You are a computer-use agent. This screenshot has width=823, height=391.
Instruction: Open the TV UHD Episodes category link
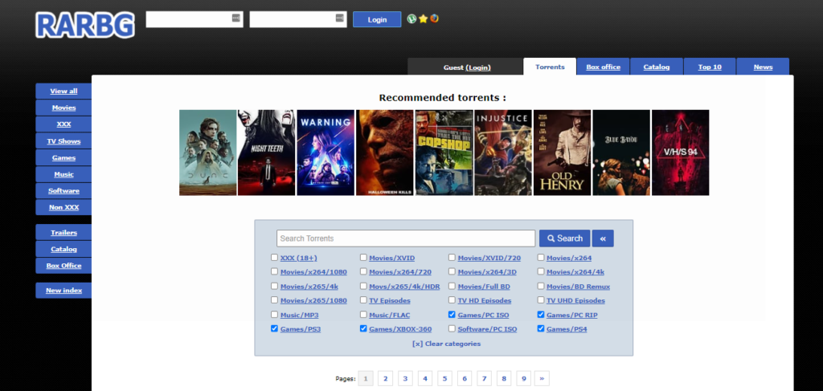(575, 301)
